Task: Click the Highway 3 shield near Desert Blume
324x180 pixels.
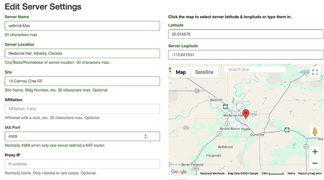Action: point(227,123)
